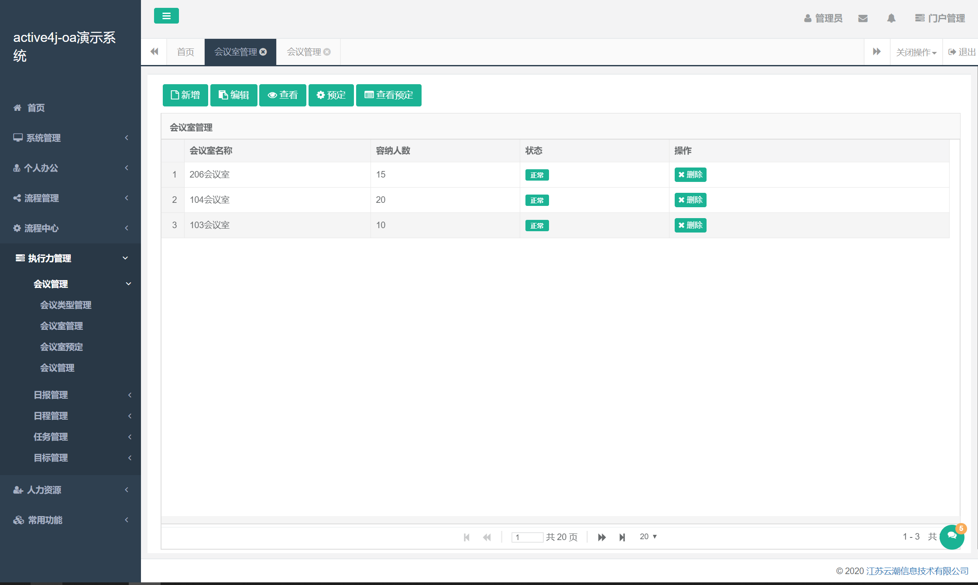Click the 正常 status badge for 104会议室
978x585 pixels.
point(537,200)
